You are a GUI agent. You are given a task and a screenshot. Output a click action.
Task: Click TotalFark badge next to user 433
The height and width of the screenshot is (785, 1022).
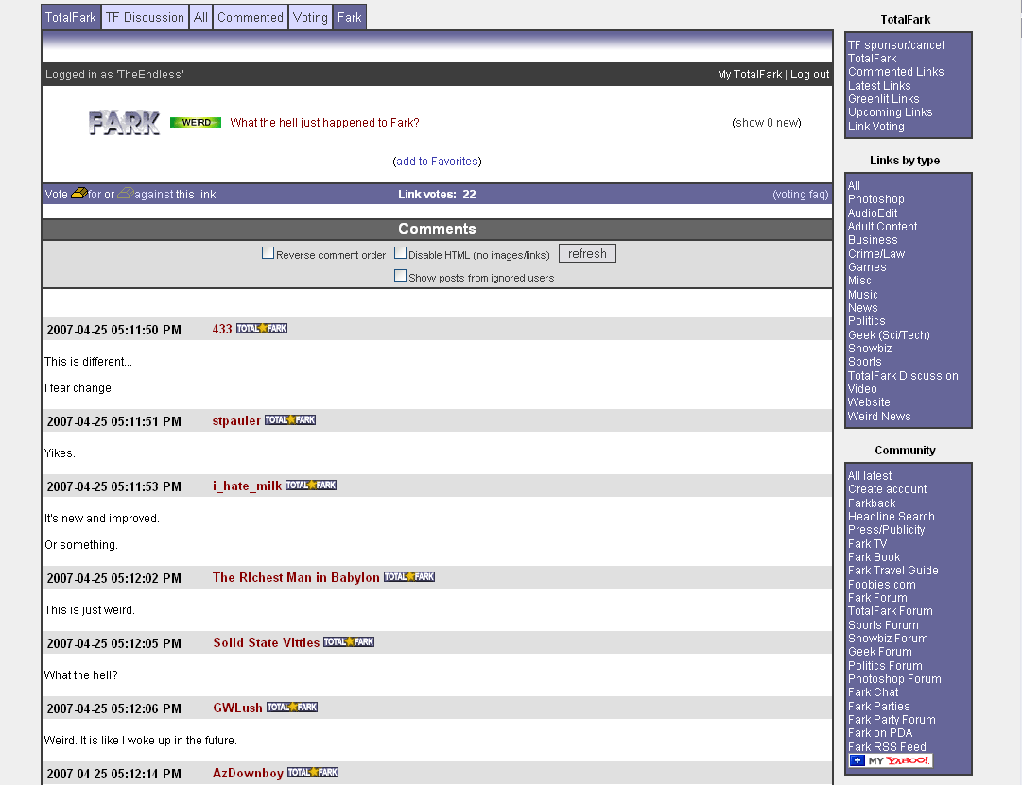[x=261, y=329]
